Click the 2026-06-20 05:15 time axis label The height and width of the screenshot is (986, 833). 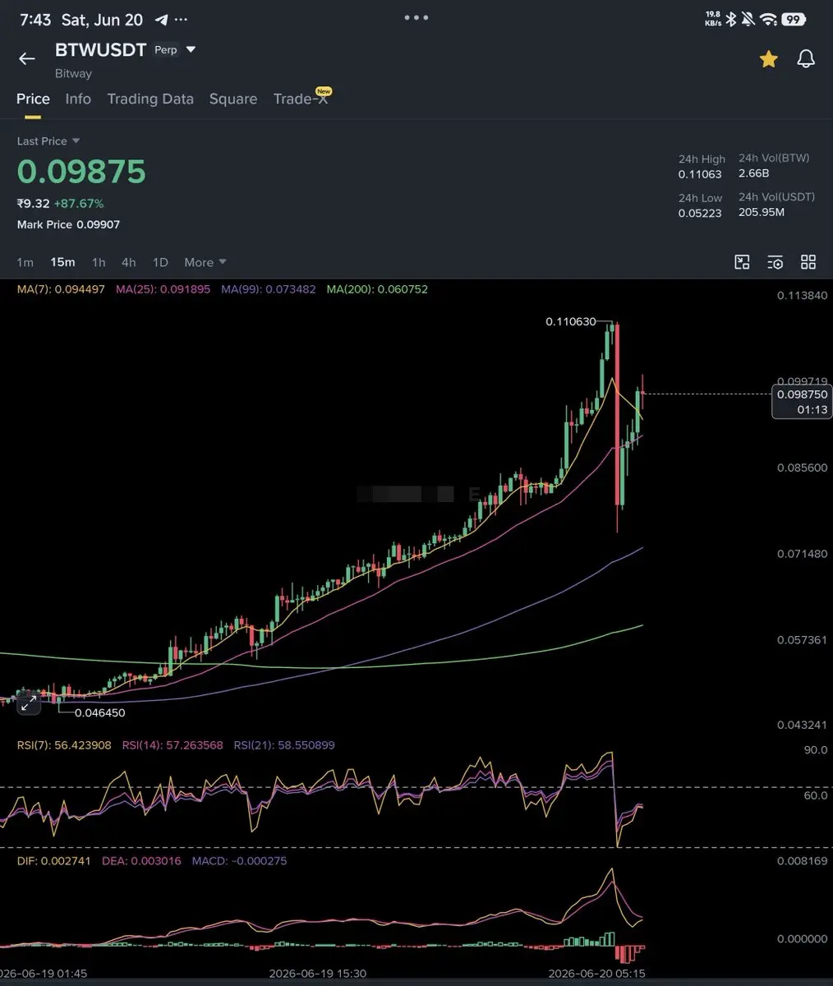[x=596, y=973]
